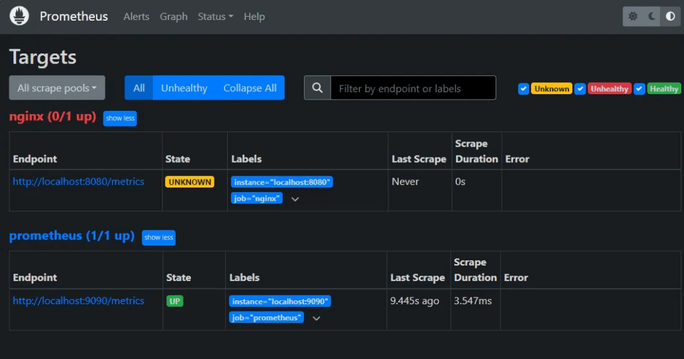
Task: Click the nginx (0/1 up) heading
Action: click(53, 117)
